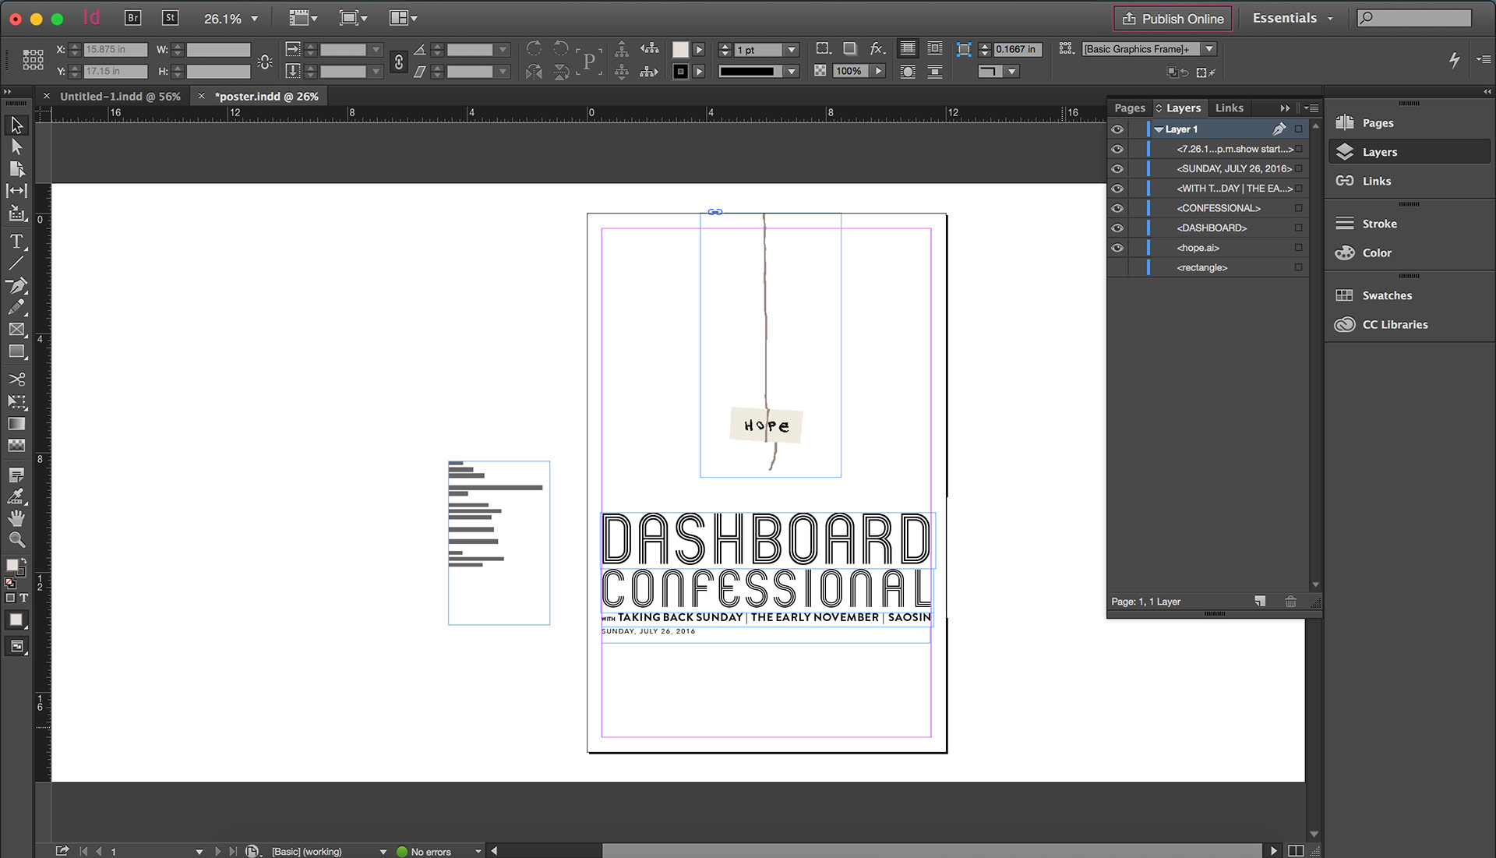Image resolution: width=1496 pixels, height=858 pixels.
Task: Toggle constrain proportions chain icon
Action: (399, 62)
